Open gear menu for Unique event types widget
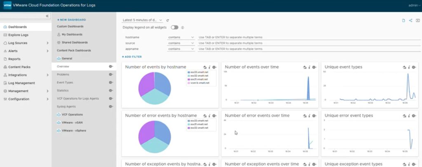This screenshot has height=167, width=422. (x=414, y=67)
